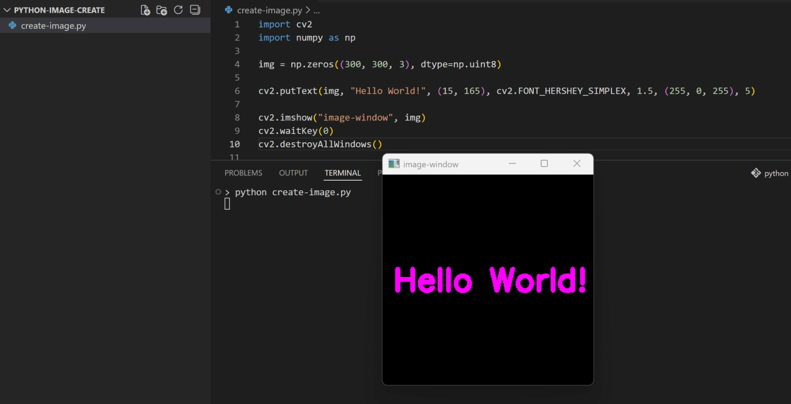Open create-image.py in the explorer tree
Viewport: 791px width, 404px height.
pos(53,26)
